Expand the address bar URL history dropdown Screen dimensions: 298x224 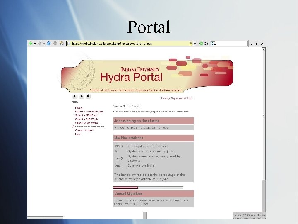pyautogui.click(x=195, y=44)
